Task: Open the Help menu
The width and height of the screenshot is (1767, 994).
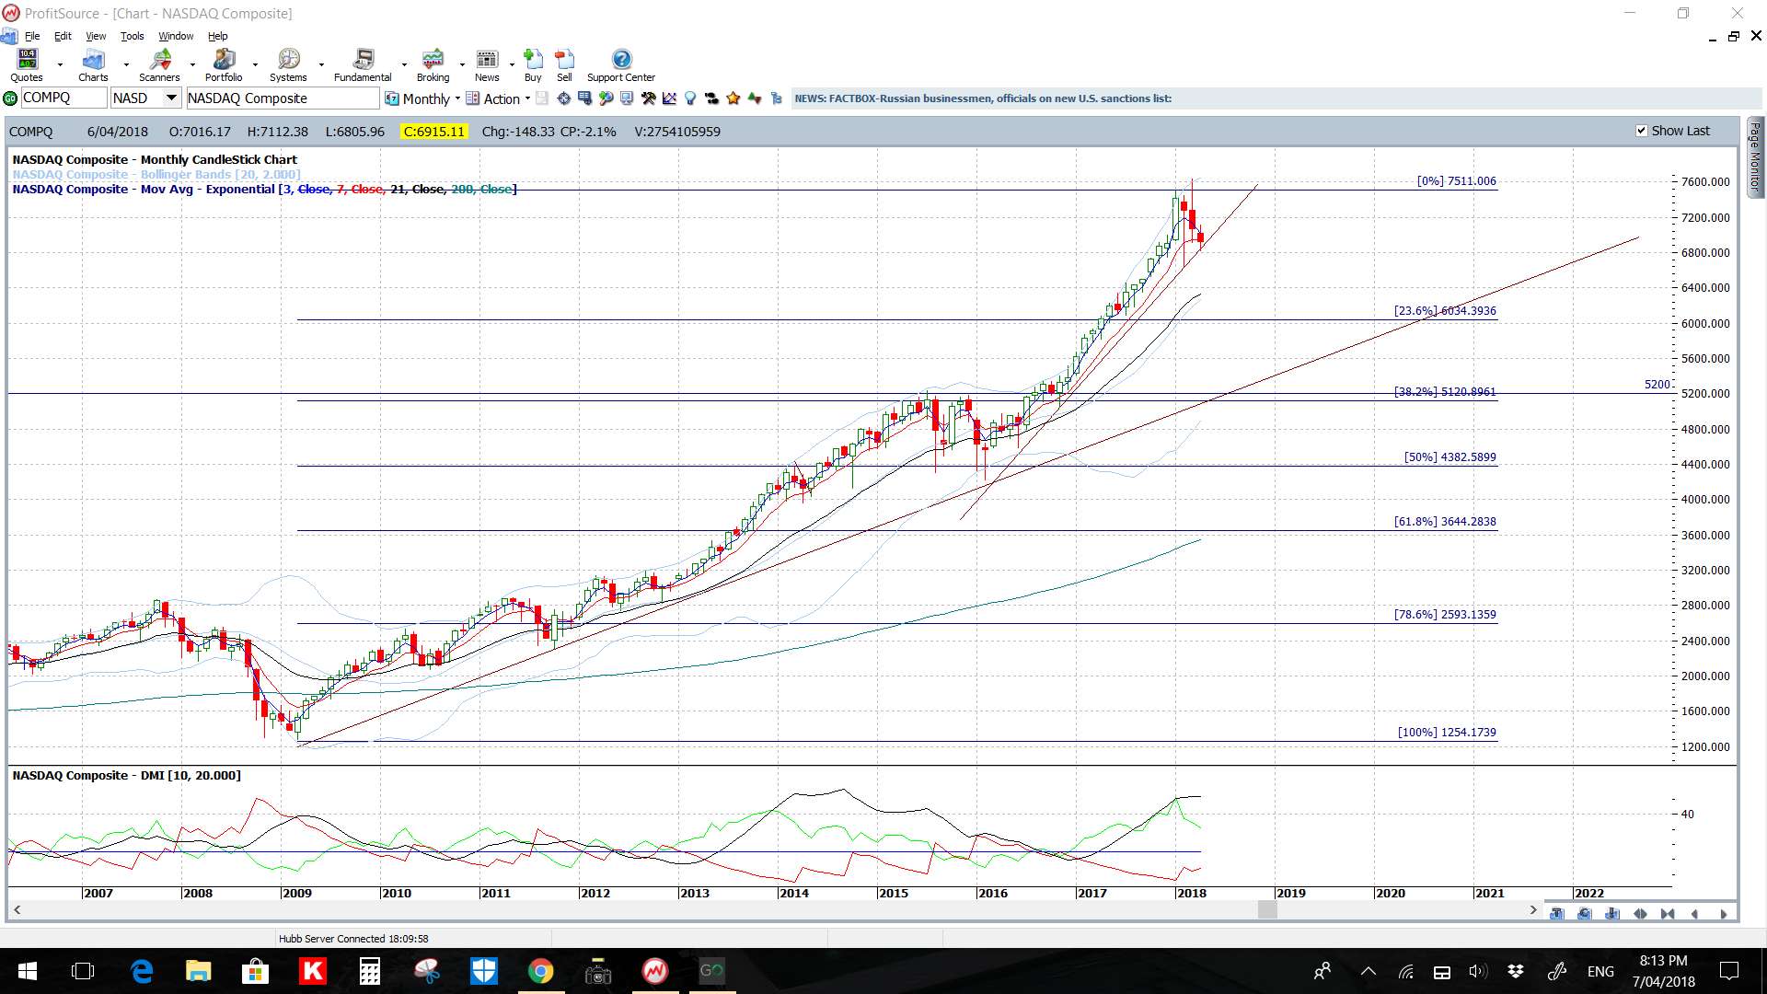Action: (217, 36)
